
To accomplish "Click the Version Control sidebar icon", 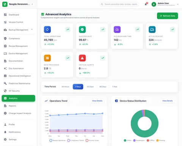I will coord(5,22).
